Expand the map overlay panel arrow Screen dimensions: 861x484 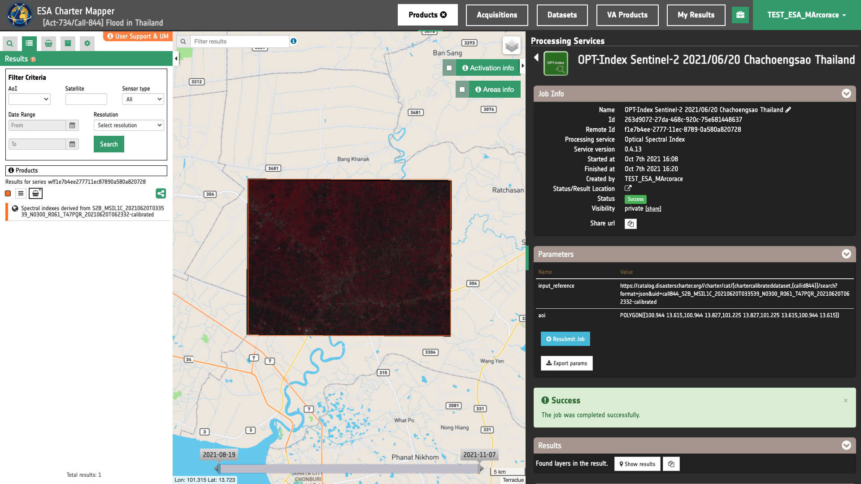point(523,66)
